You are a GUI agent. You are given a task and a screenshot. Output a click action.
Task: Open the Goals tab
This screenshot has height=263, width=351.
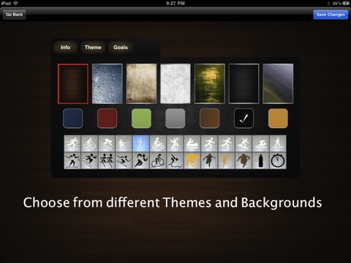(x=121, y=47)
